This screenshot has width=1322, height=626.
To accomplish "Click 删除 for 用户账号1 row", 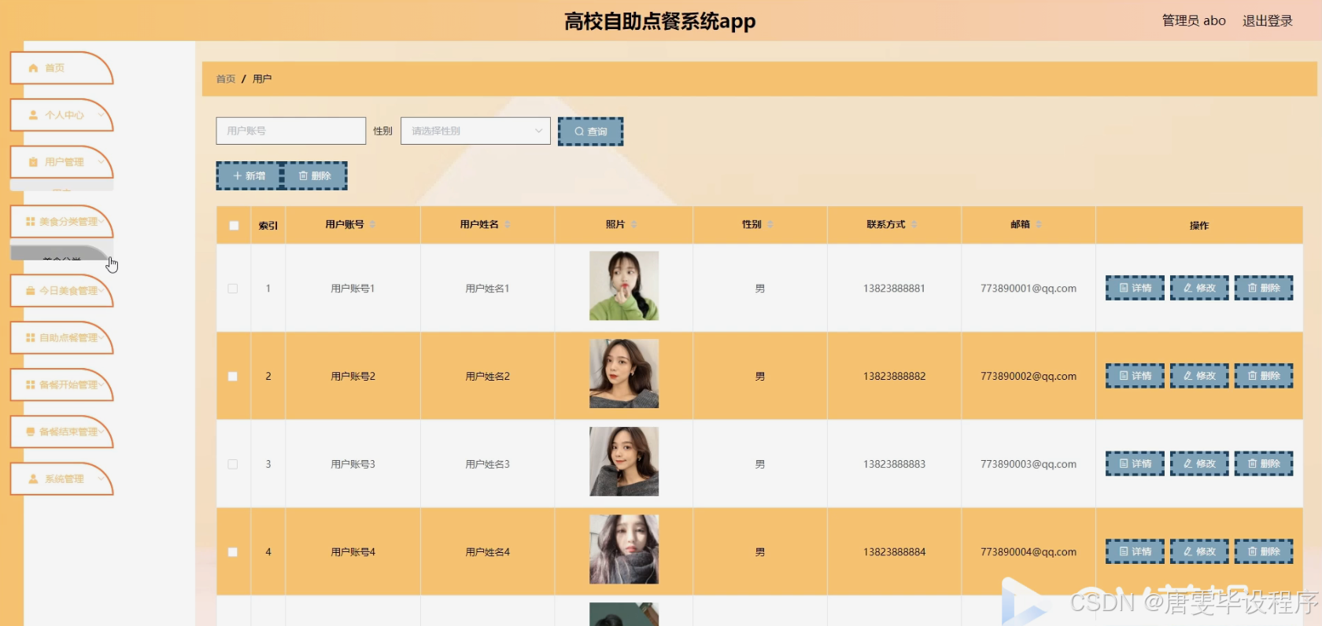I will coord(1264,288).
